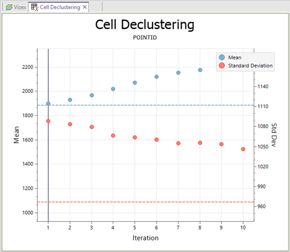Click the Cell Declustering chart title
Screen dimensions: 290x252
click(145, 25)
